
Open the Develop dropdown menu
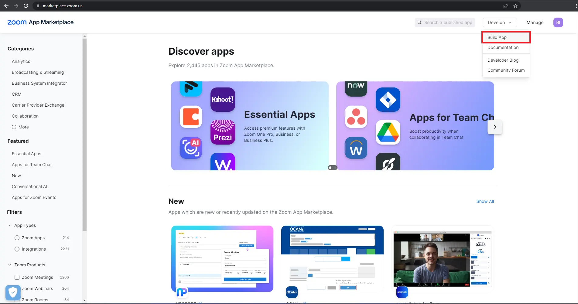(500, 22)
